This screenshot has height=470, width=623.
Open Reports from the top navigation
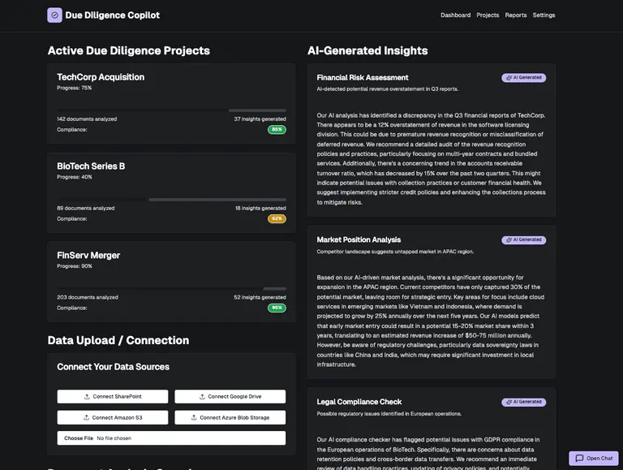(516, 15)
